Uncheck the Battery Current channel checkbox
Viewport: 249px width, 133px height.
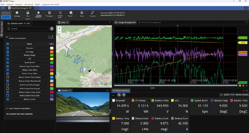(8, 99)
